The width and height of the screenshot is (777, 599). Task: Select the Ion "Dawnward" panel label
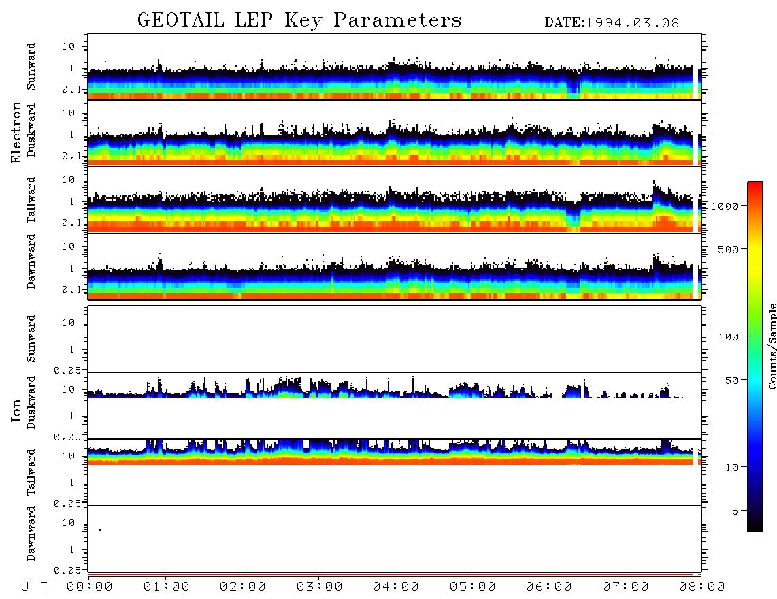[31, 534]
